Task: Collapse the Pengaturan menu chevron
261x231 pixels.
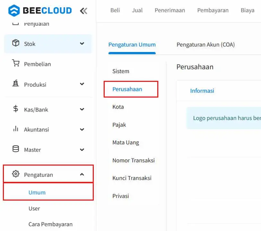Action: tap(82, 175)
